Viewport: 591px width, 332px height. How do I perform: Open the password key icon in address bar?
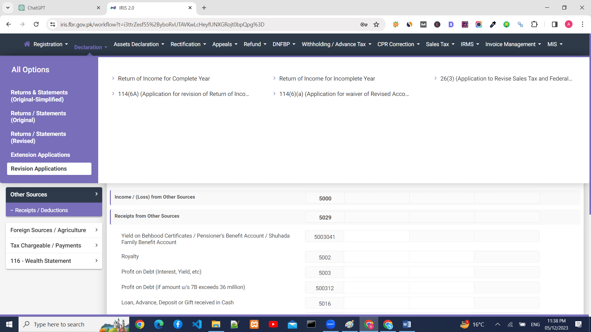pos(364,25)
